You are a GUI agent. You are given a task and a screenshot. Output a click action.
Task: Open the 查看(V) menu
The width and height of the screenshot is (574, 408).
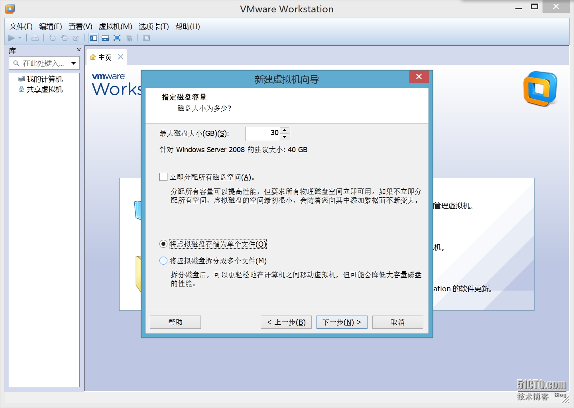pos(81,26)
